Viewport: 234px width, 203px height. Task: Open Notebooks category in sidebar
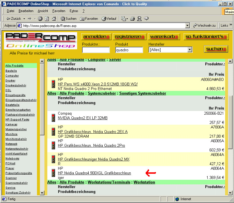[x=12, y=158]
